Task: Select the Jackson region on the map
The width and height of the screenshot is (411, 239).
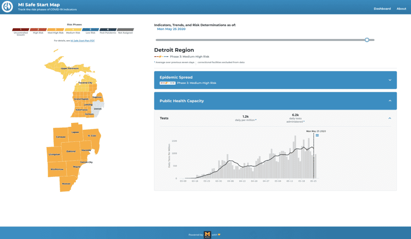Action: (x=89, y=114)
